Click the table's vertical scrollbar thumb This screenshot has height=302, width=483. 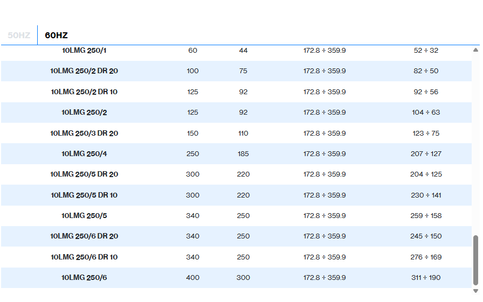tap(475, 261)
